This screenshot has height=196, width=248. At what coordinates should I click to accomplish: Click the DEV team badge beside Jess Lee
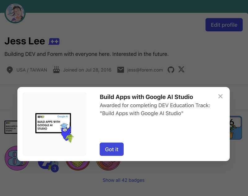(x=54, y=41)
